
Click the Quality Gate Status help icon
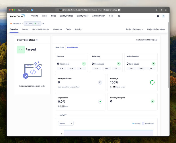[37, 40]
